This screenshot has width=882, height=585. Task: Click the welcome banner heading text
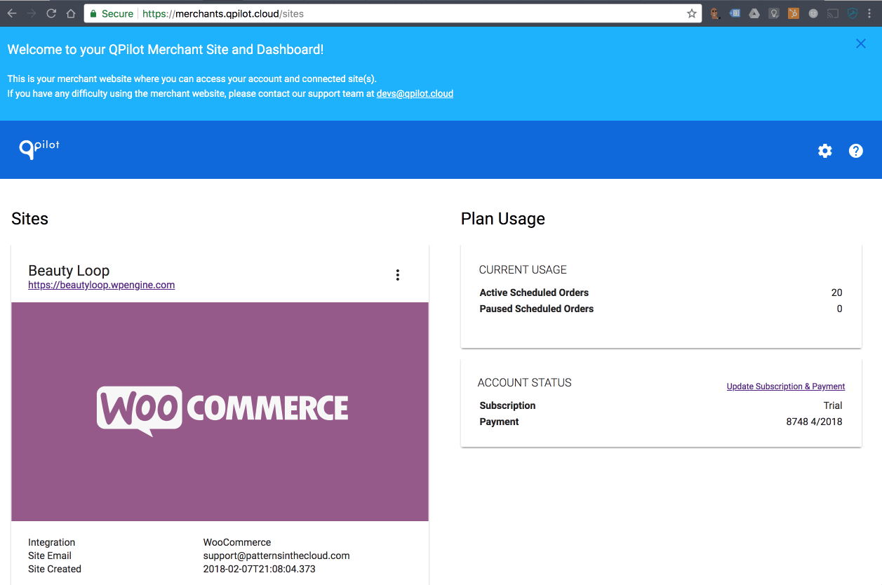166,50
